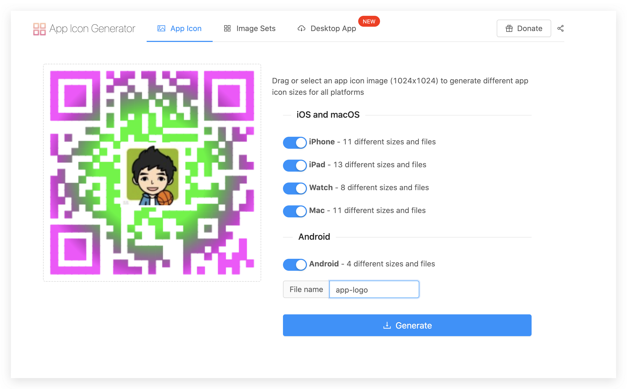This screenshot has height=389, width=627.
Task: Click the file name input containing app-logo
Action: click(374, 289)
